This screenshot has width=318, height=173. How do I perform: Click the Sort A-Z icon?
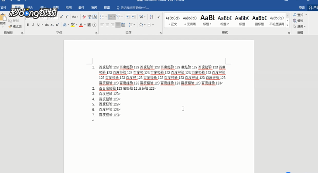tap(151, 17)
